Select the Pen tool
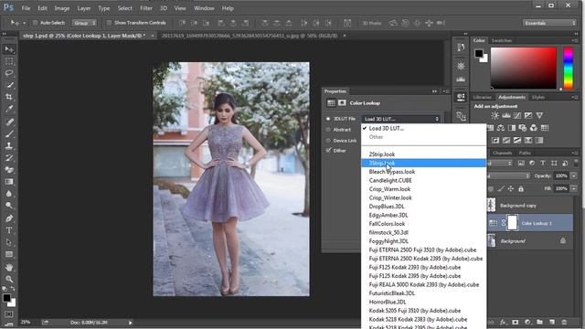The image size is (585, 329). [x=9, y=218]
